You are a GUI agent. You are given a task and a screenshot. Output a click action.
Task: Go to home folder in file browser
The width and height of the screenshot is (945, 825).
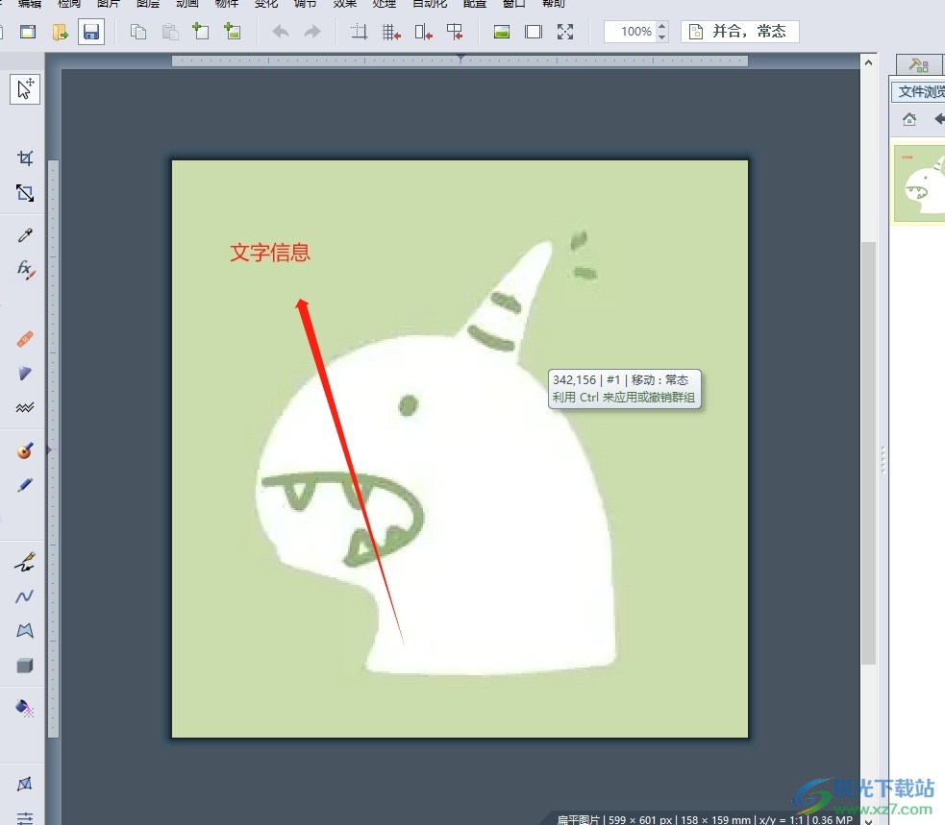pyautogui.click(x=909, y=119)
